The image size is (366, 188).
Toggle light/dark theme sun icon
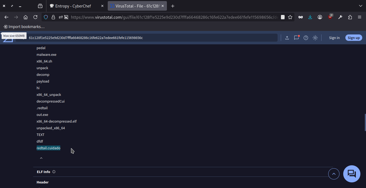pyautogui.click(x=315, y=38)
